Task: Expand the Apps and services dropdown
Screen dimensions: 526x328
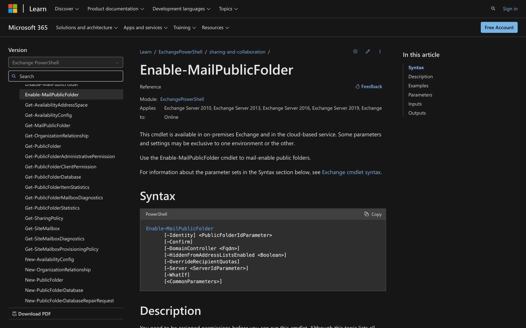Action: click(x=145, y=27)
